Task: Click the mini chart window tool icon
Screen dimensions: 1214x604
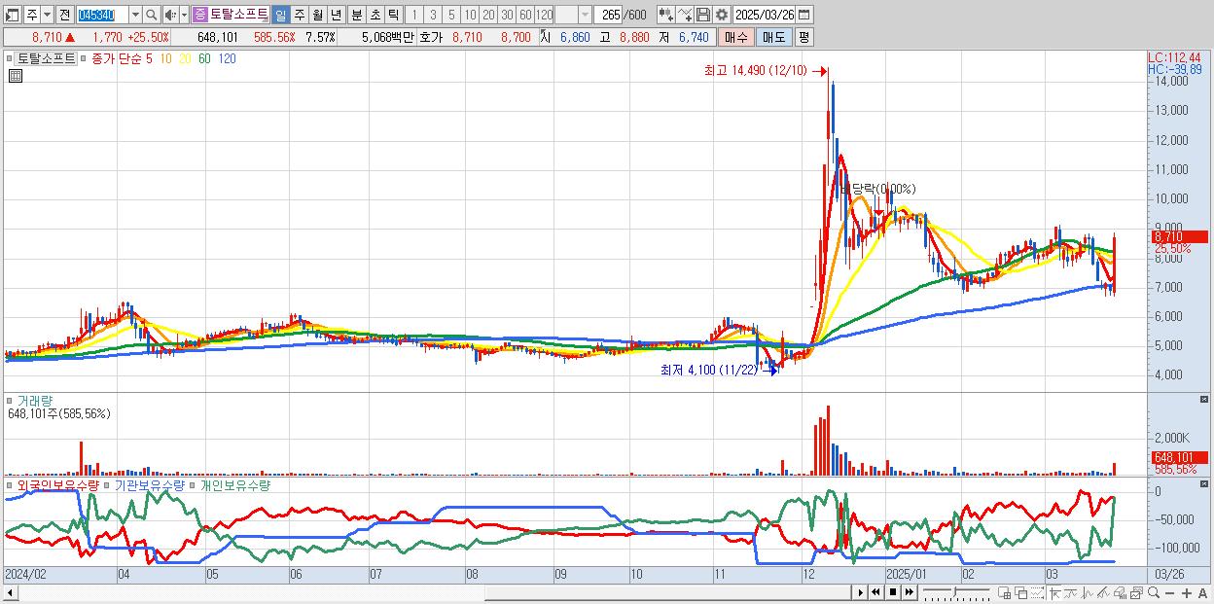Action: [x=1136, y=592]
